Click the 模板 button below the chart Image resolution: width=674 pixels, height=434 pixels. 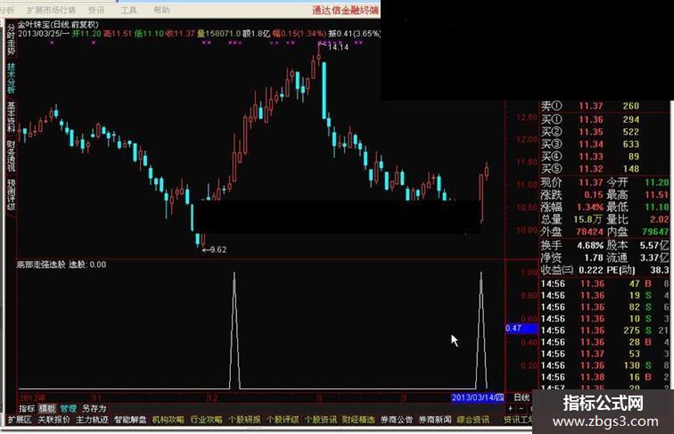coord(47,408)
